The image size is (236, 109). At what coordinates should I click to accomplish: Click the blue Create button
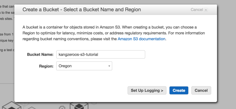point(179,90)
